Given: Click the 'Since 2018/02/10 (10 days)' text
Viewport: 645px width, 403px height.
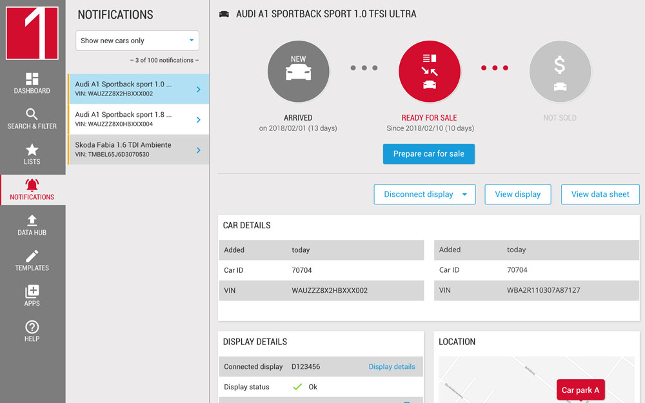Looking at the screenshot, I should point(430,128).
